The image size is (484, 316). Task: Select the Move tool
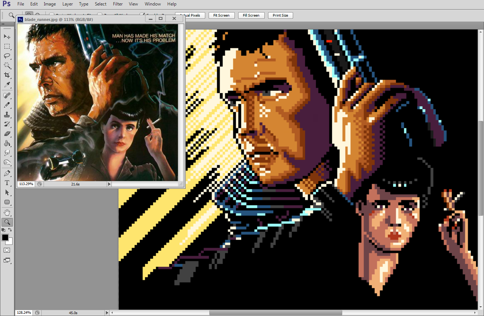[7, 37]
